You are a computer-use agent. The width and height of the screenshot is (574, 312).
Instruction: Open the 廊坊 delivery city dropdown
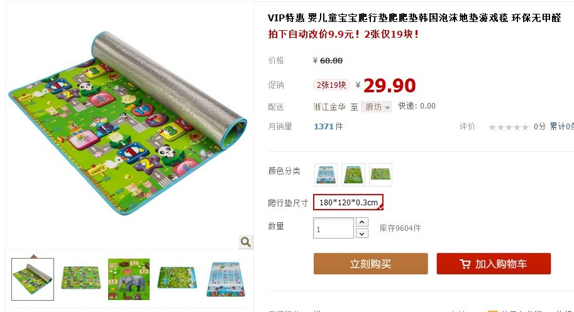pos(376,107)
